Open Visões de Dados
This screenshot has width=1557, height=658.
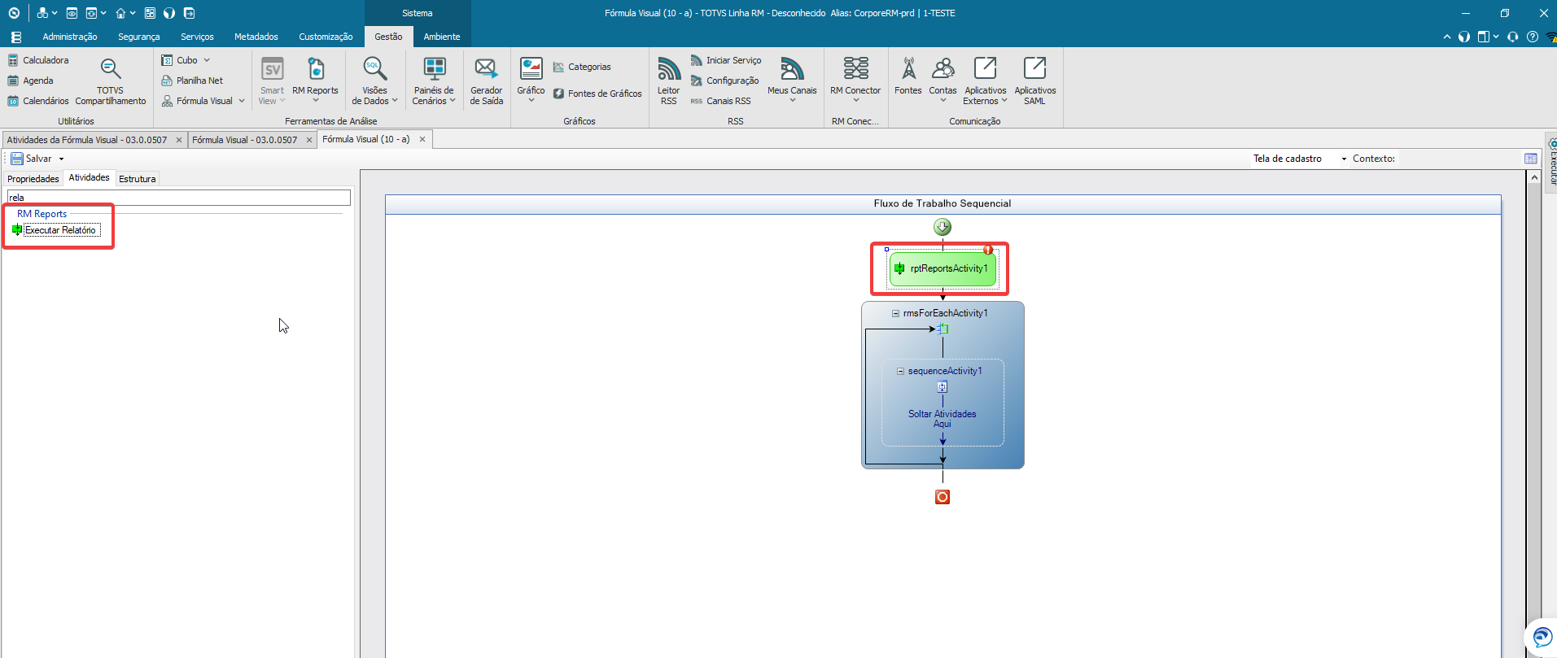click(x=374, y=81)
